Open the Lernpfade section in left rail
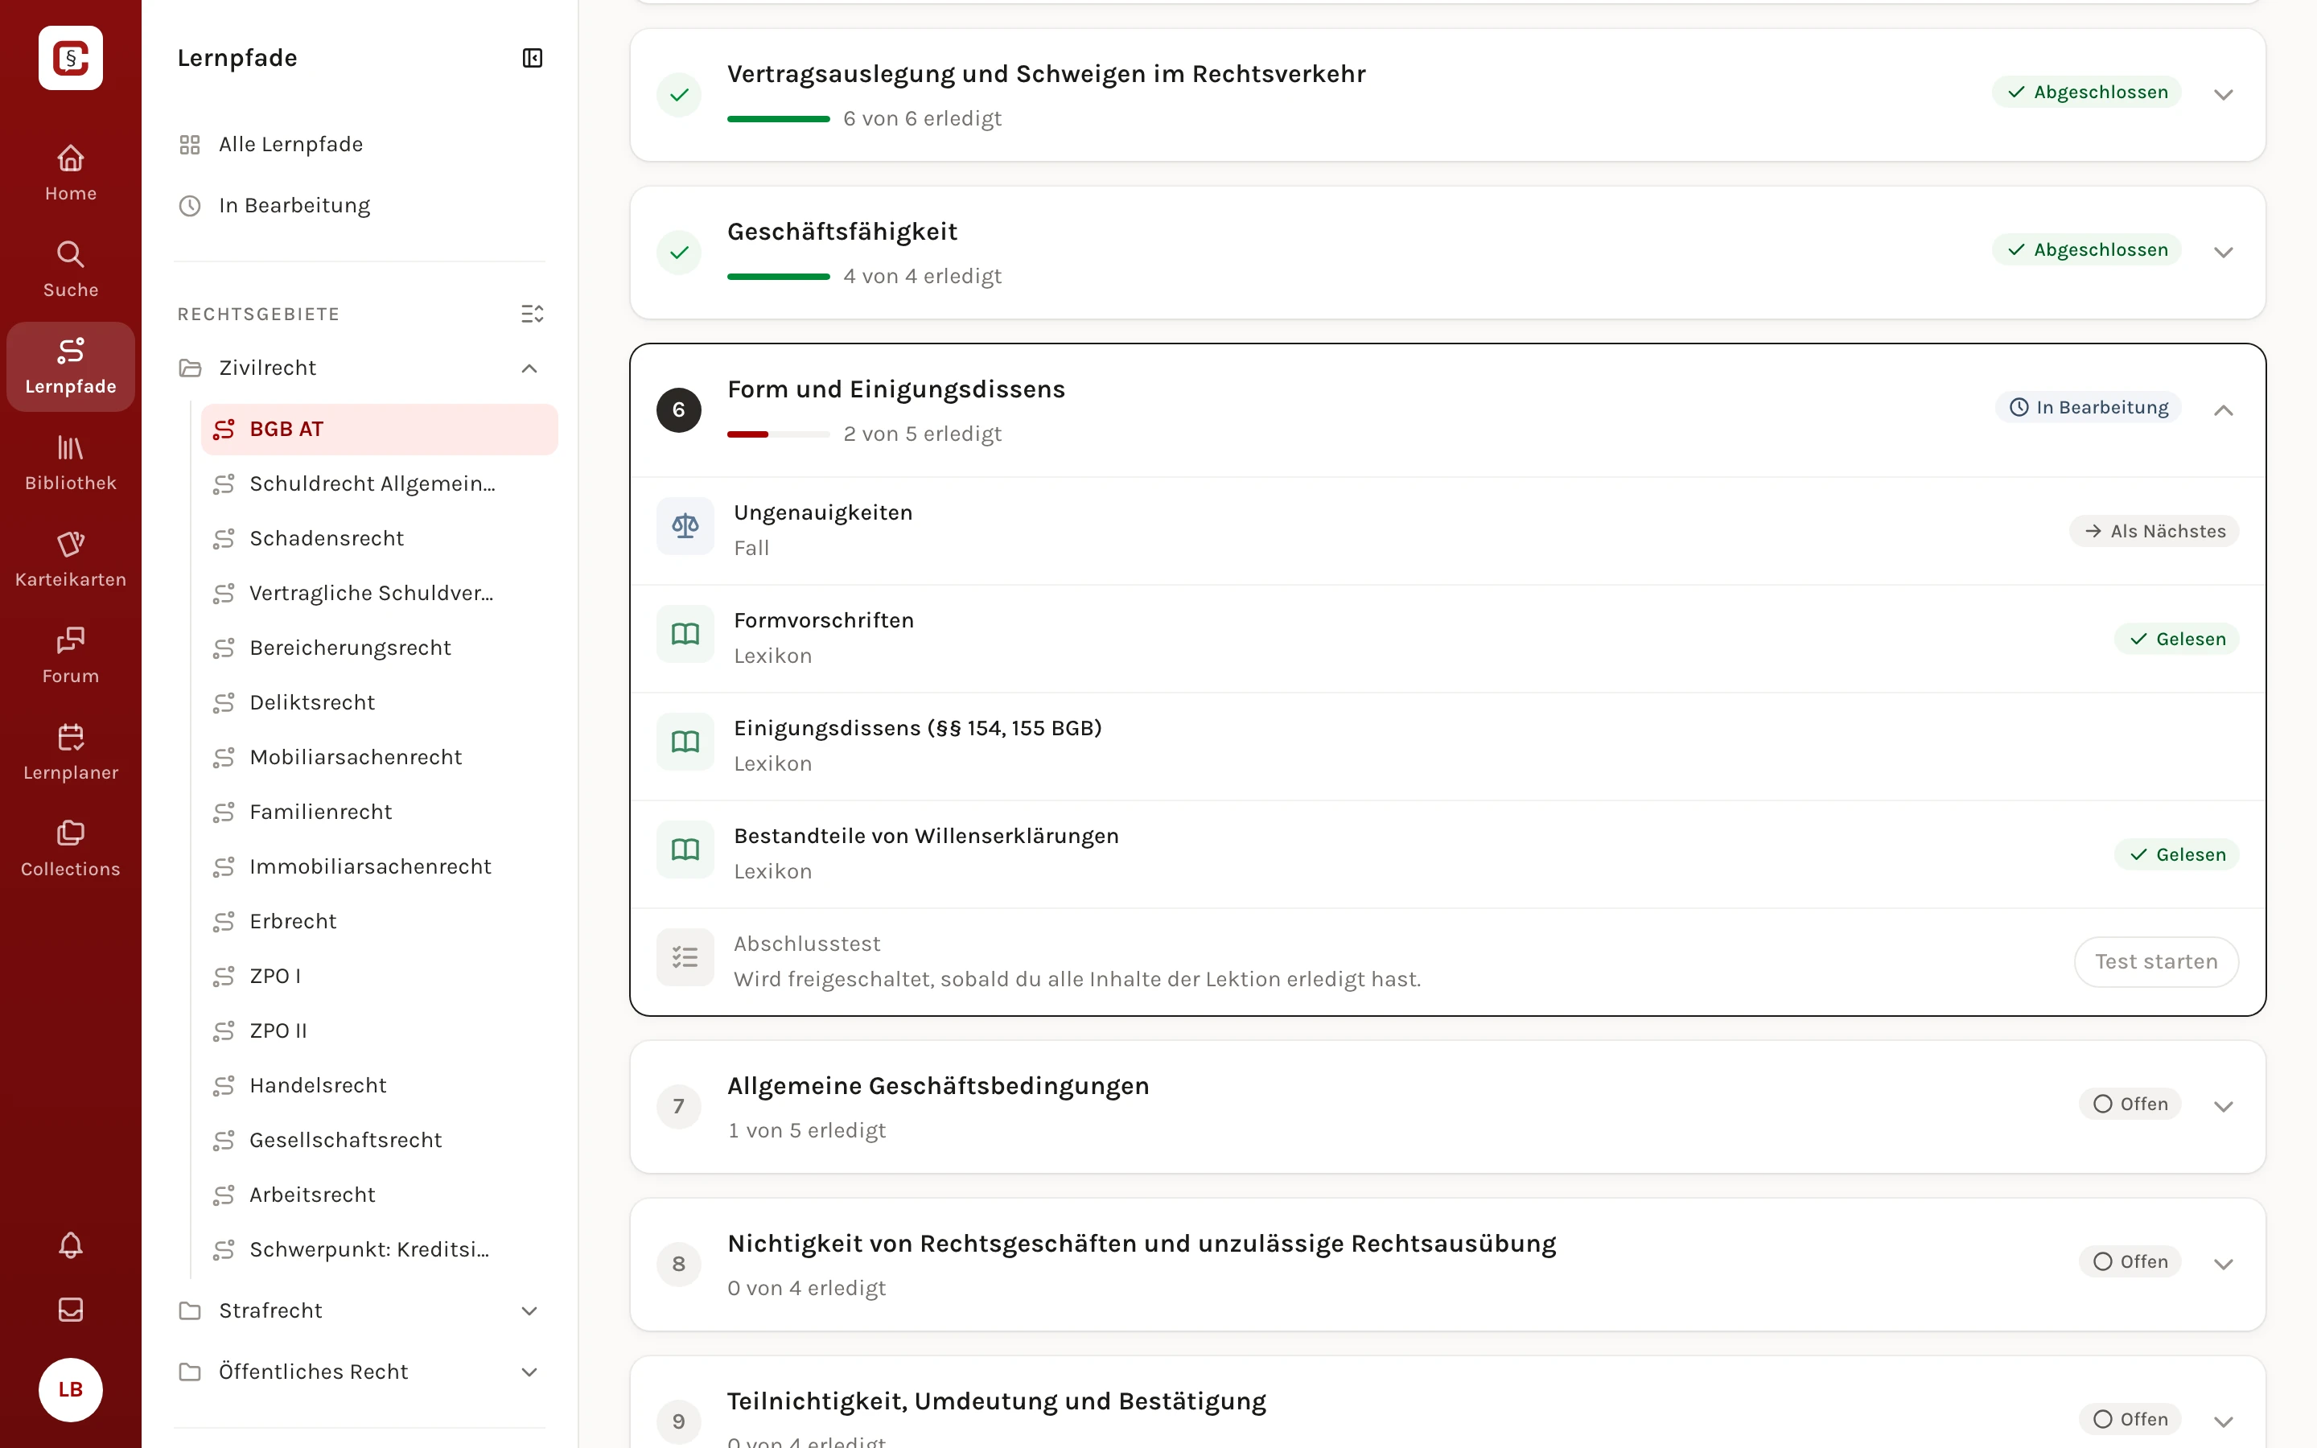Viewport: 2317px width, 1448px height. point(70,366)
